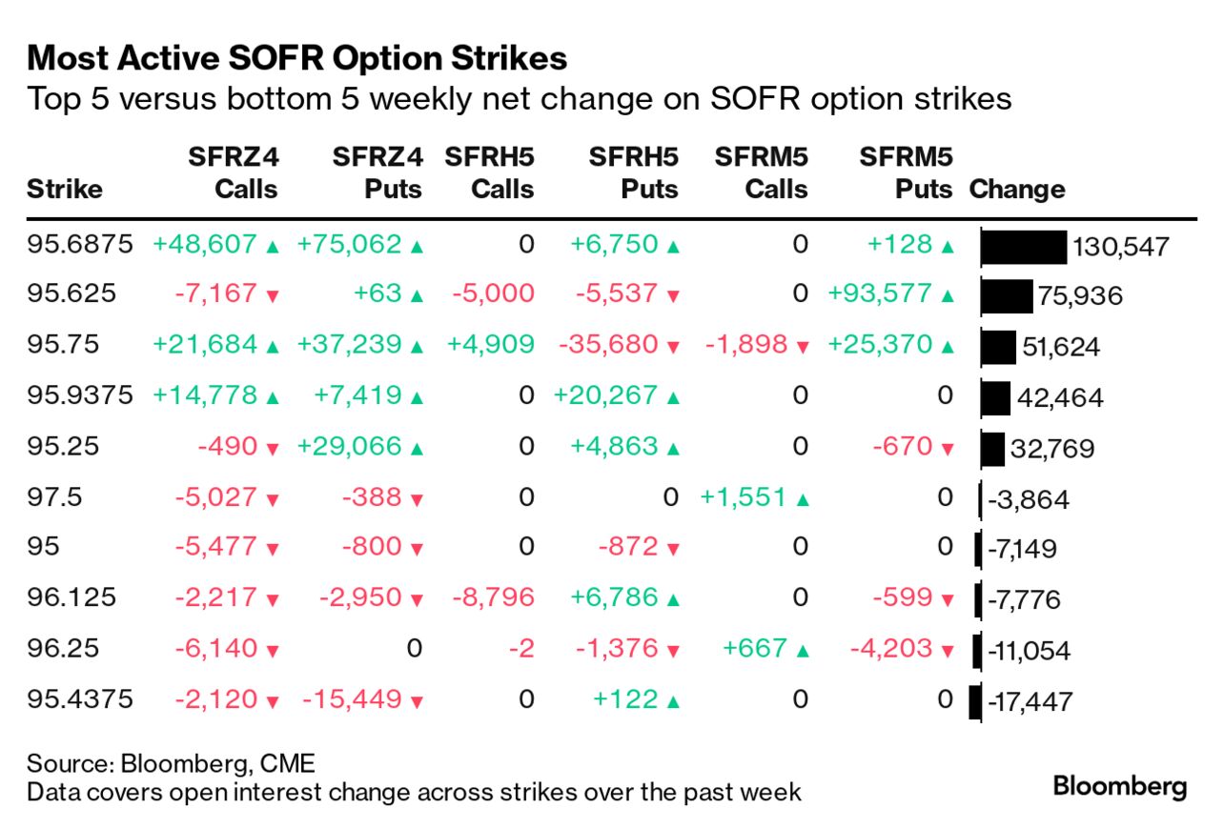Click the red down arrow next to -35,680
The width and height of the screenshot is (1224, 829).
tap(673, 347)
